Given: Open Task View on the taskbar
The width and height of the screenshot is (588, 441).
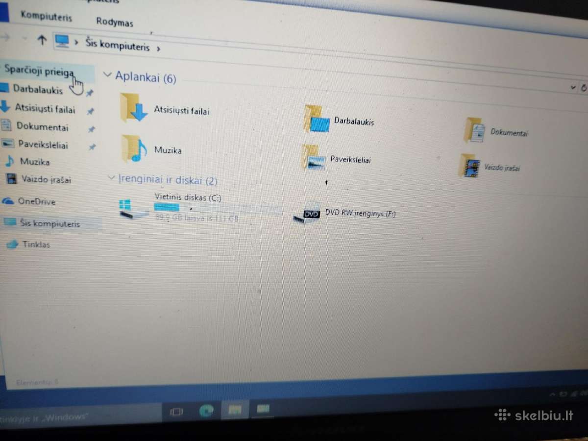Looking at the screenshot, I should click(x=176, y=412).
